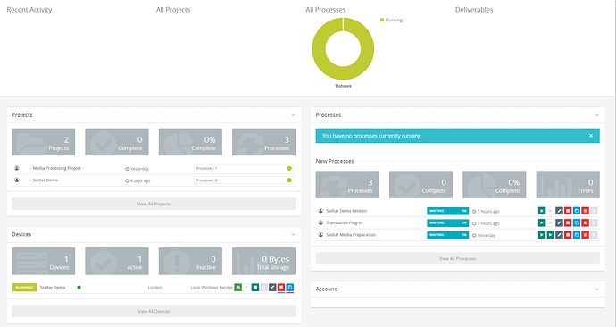Start Stellar Media Preparation using first play icon
Screen dimensions: 616x327
[x=542, y=235]
